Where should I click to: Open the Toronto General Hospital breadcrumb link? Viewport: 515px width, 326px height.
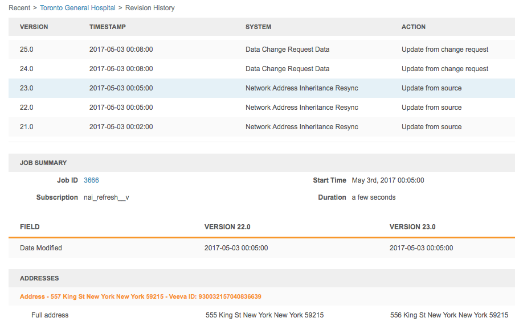click(x=77, y=8)
